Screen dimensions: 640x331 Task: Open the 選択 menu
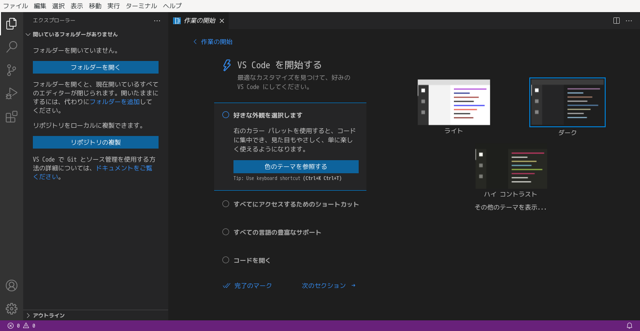[58, 6]
